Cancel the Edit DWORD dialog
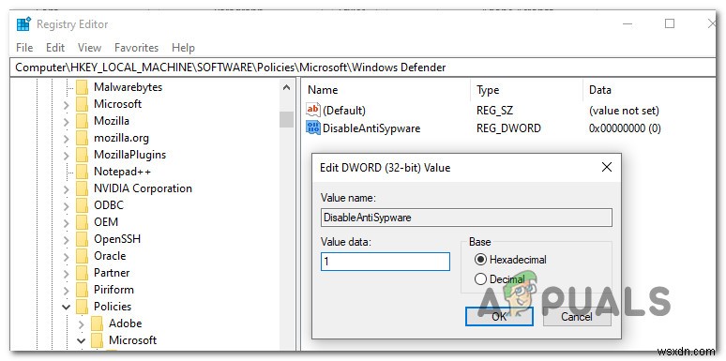The height and width of the screenshot is (361, 726). [577, 317]
